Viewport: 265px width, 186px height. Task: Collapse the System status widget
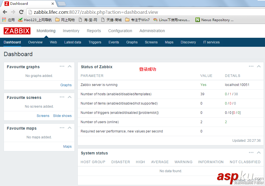[x=259, y=153]
